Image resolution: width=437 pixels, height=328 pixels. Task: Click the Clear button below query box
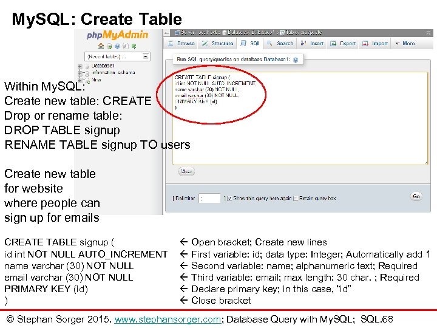tap(186, 171)
